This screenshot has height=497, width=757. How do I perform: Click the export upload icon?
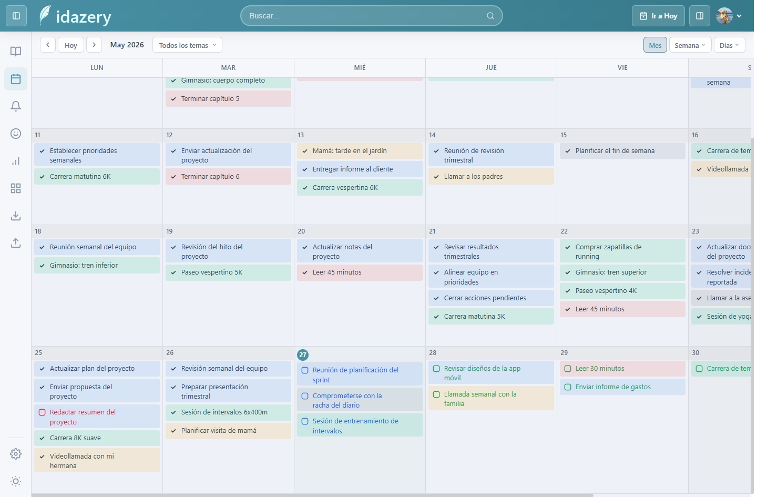click(x=16, y=243)
